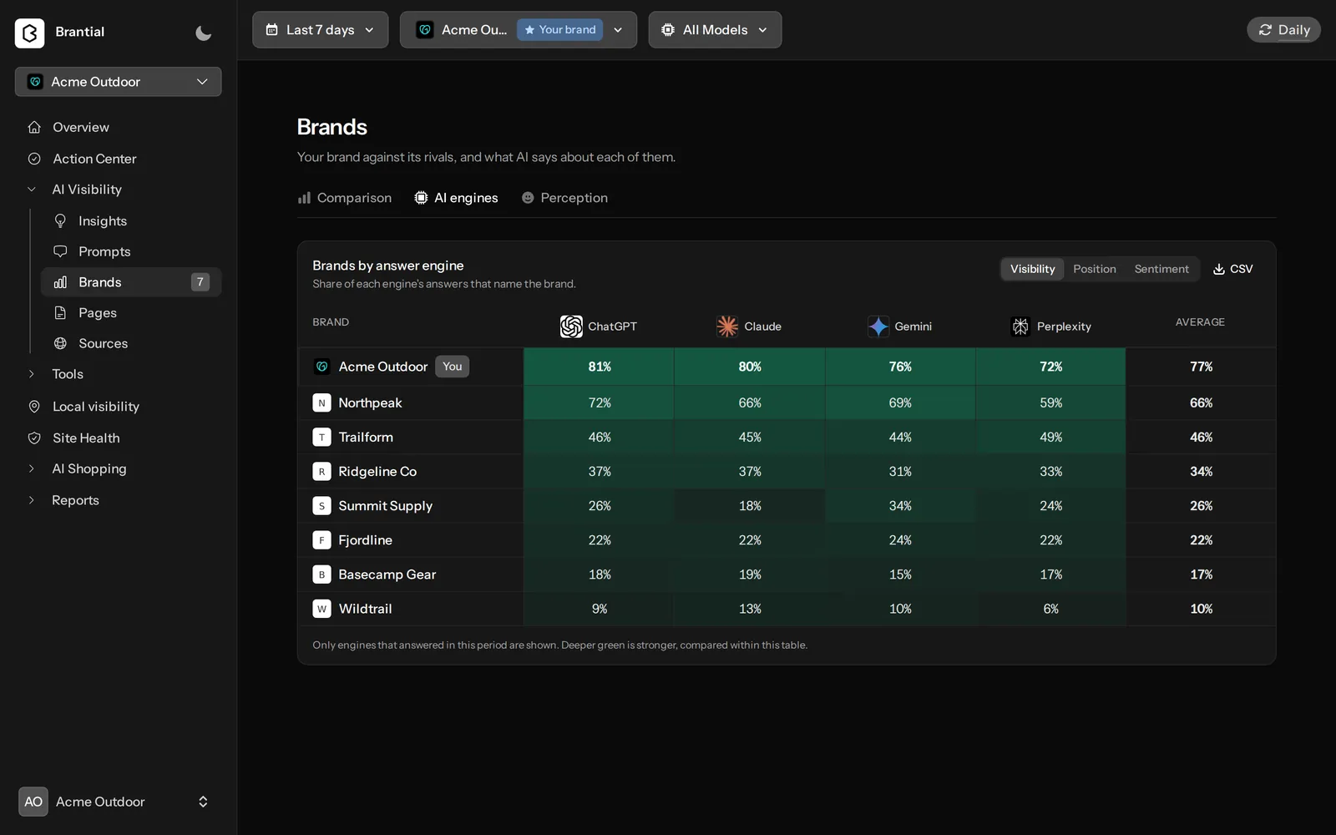The image size is (1336, 835).
Task: Click the Summit Supply avatar 'S'
Action: coord(321,506)
